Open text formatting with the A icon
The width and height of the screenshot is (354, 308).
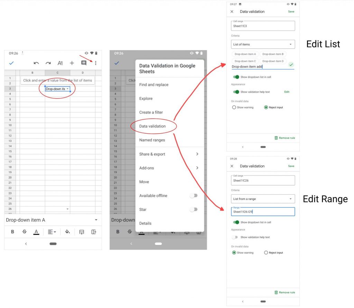[60, 63]
